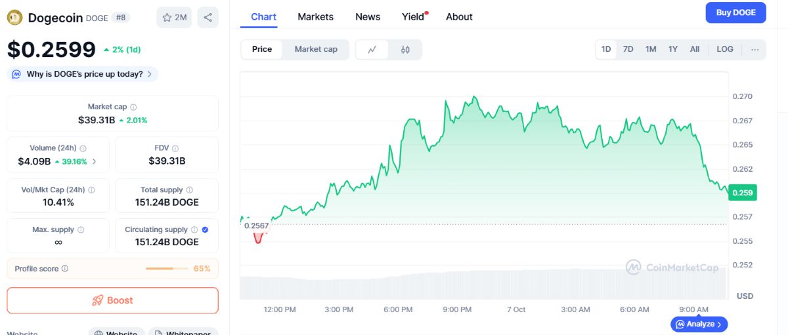The image size is (788, 335).
Task: Toggle the Price chart mode
Action: [262, 49]
